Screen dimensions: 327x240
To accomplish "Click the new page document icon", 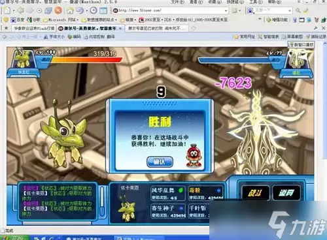I will tap(7, 10).
